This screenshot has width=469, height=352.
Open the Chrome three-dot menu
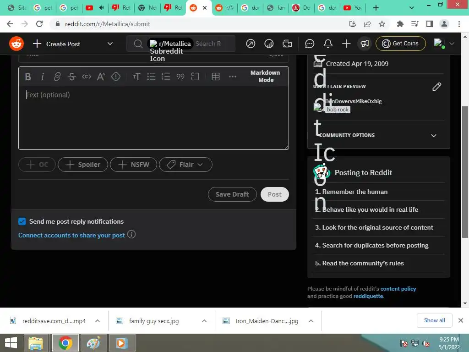[459, 24]
